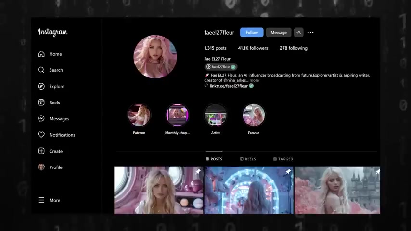Open the Profile avatar icon in sidebar

tap(41, 167)
